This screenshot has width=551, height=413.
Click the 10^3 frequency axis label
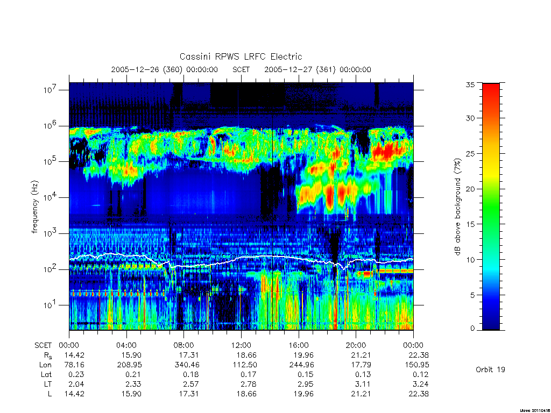click(51, 233)
